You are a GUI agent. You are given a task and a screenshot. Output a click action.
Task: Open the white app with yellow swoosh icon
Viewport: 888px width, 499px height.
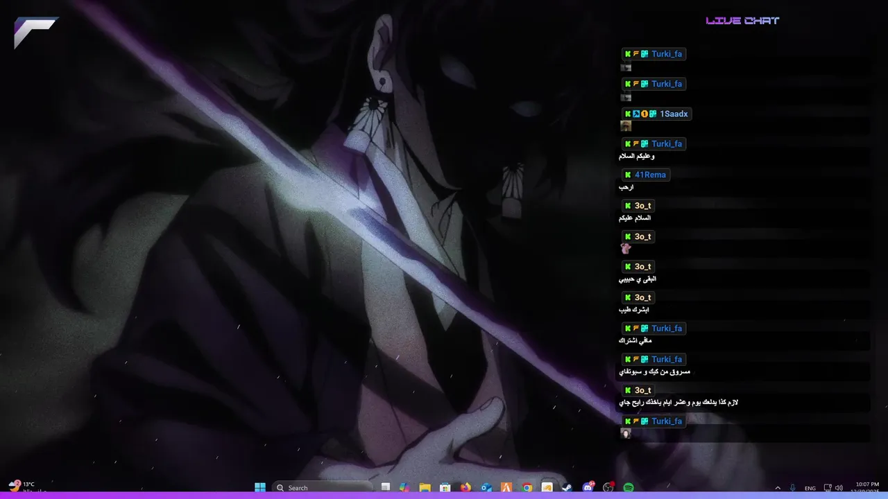[x=547, y=487]
